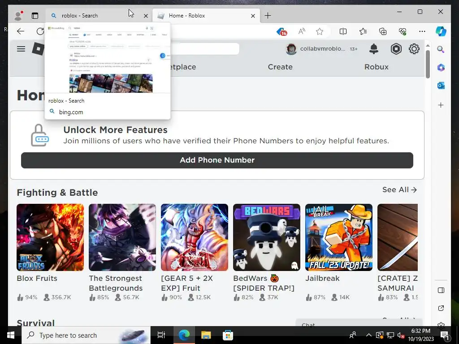Open the Robux navigation item
This screenshot has height=344, width=459.
pyautogui.click(x=376, y=67)
